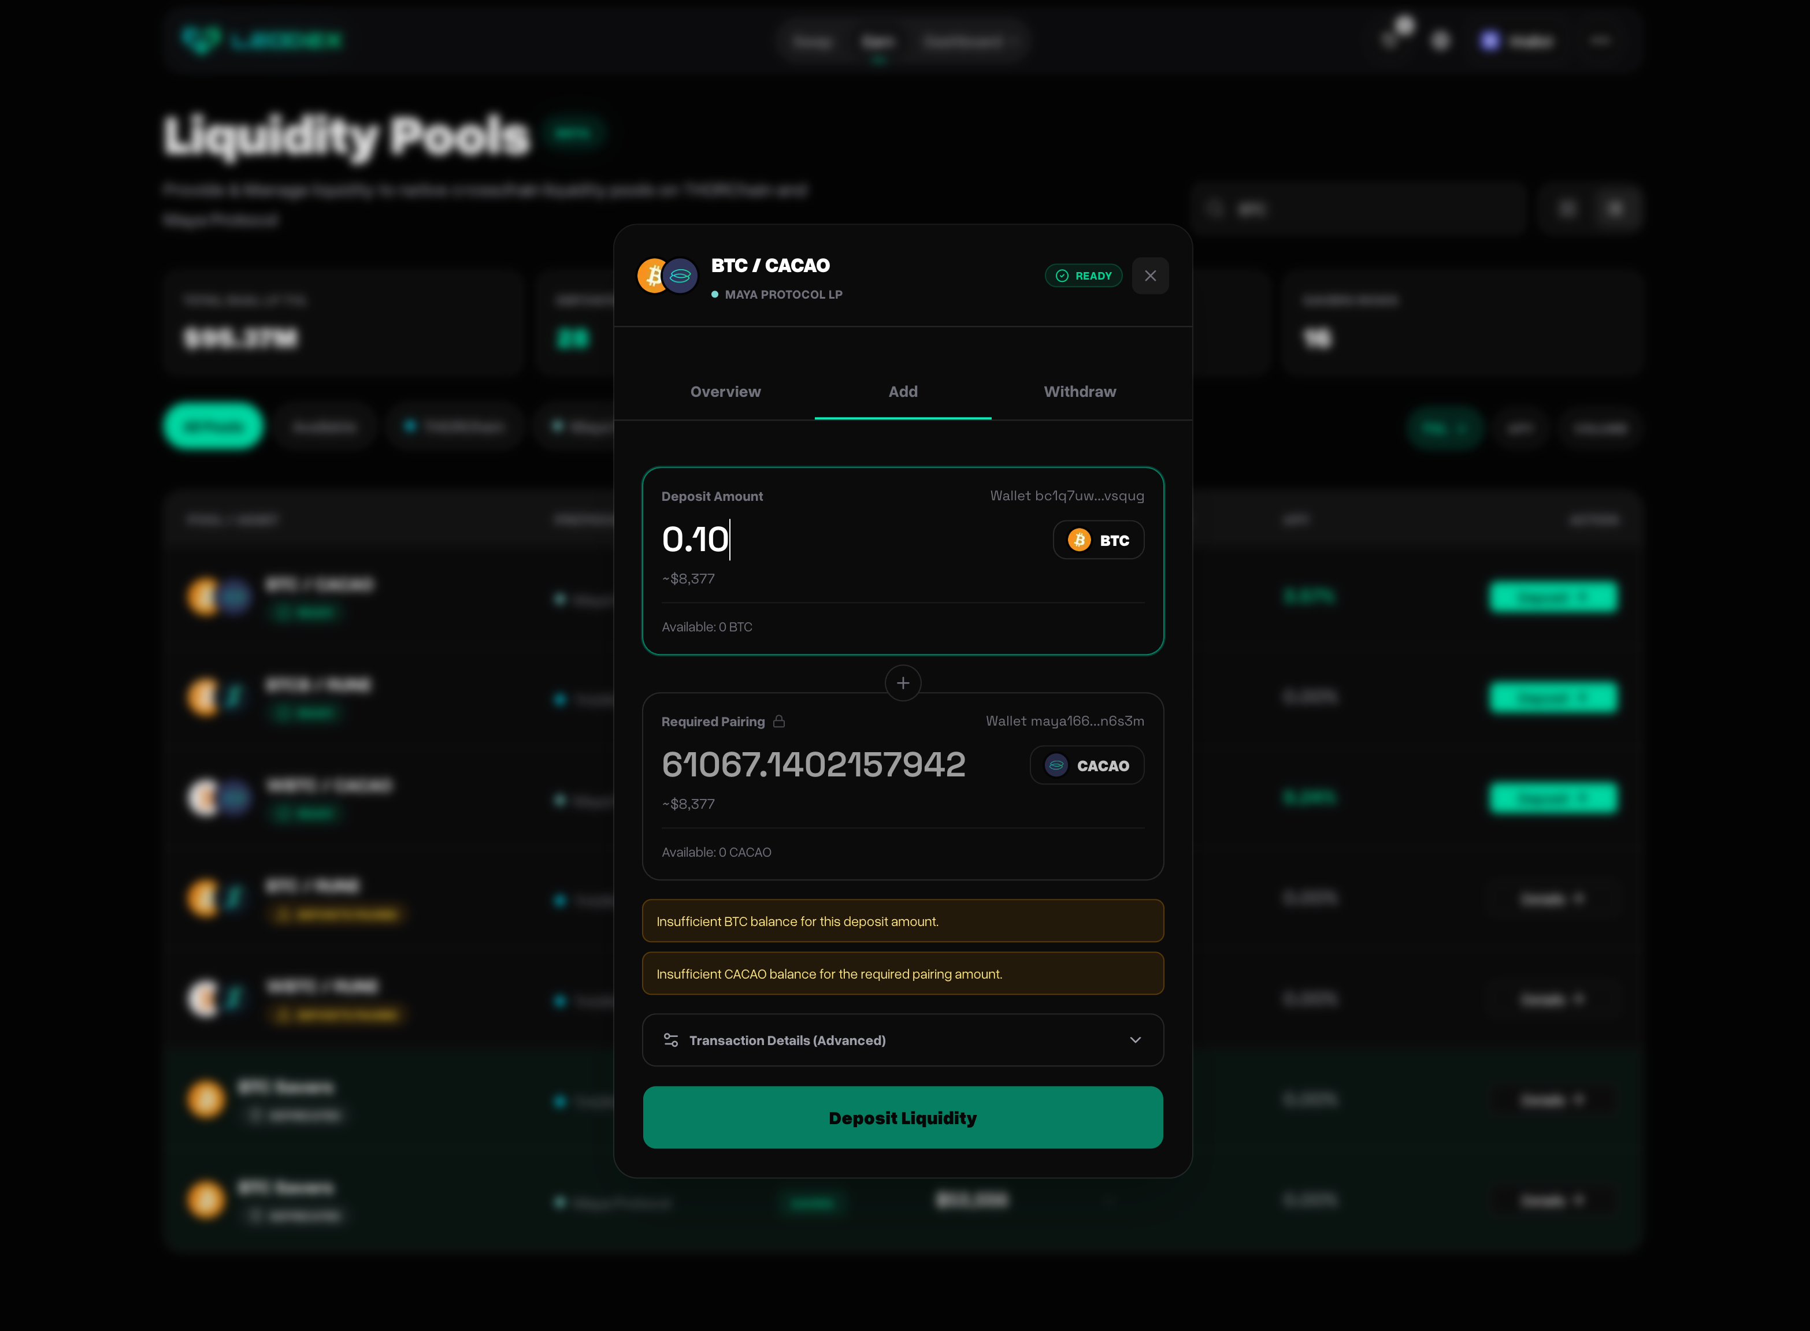Screen dimensions: 1810x1331
Task: Click the MAYA PROTOCOL LP label
Action: pyautogui.click(x=783, y=295)
